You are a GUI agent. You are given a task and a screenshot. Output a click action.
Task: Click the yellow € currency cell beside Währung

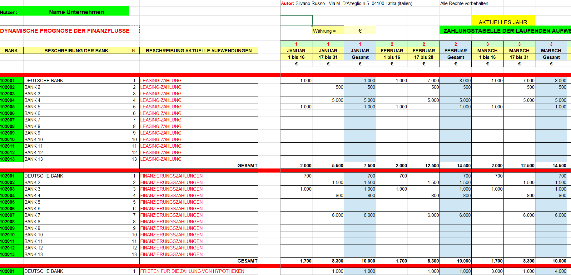(x=360, y=31)
